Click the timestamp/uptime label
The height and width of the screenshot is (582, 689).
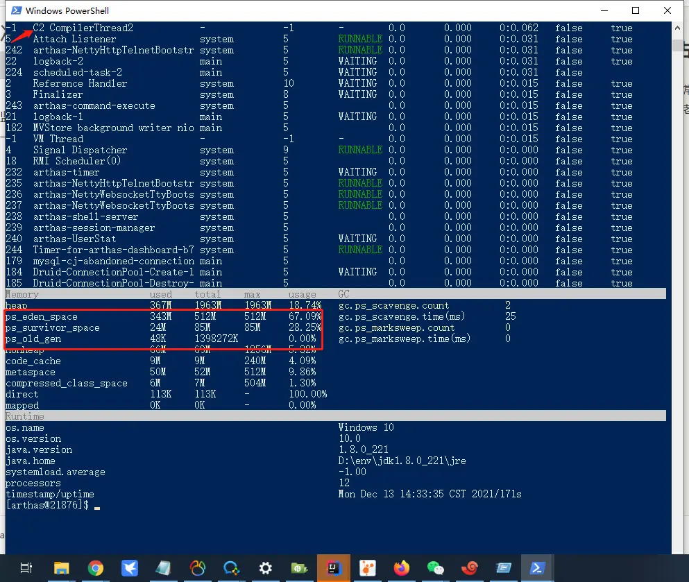click(x=50, y=494)
